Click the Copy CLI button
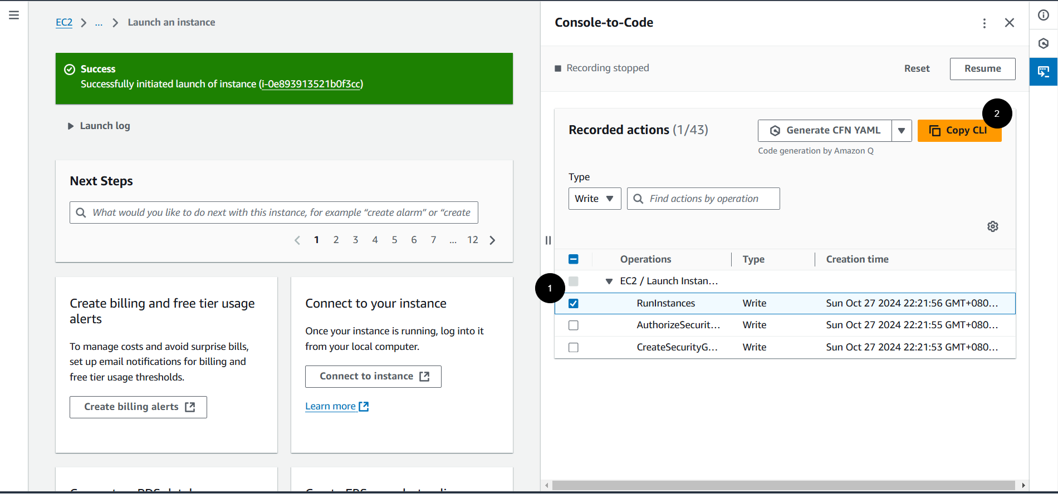Viewport: 1058px width, 494px height. 959,131
